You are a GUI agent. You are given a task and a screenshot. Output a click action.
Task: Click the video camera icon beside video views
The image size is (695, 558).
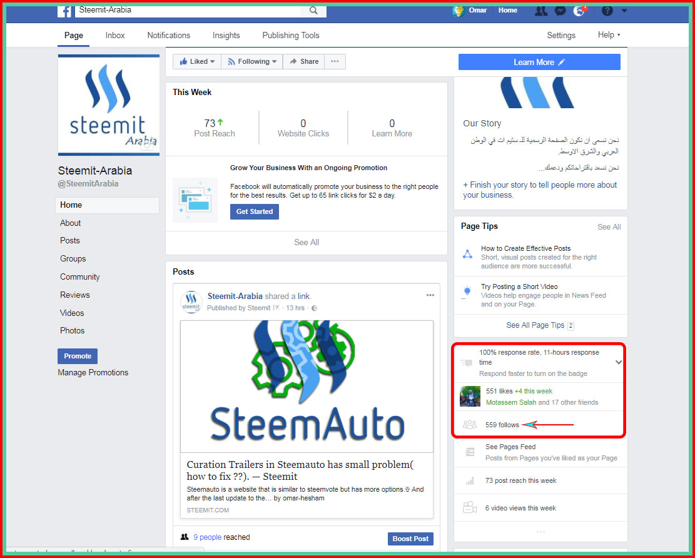[x=469, y=507]
